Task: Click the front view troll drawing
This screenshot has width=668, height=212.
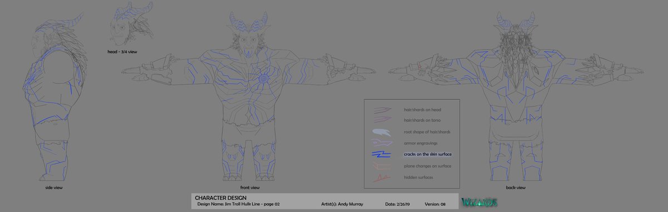Action: (248, 95)
